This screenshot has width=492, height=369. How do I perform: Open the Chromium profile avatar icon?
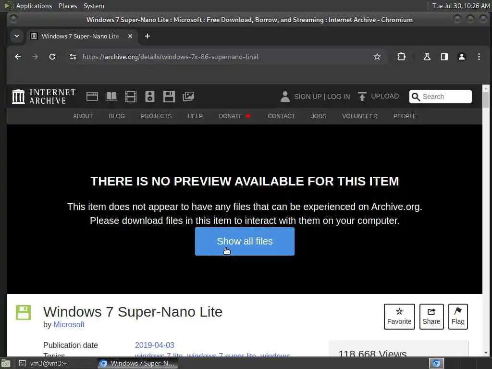coord(462,57)
